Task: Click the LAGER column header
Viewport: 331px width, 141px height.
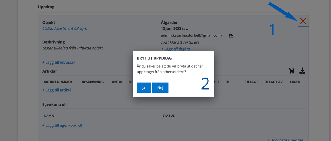Action: click(295, 82)
